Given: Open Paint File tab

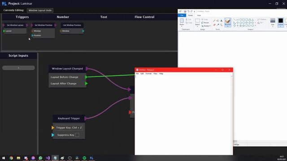Looking at the screenshot, I should coord(182,15).
